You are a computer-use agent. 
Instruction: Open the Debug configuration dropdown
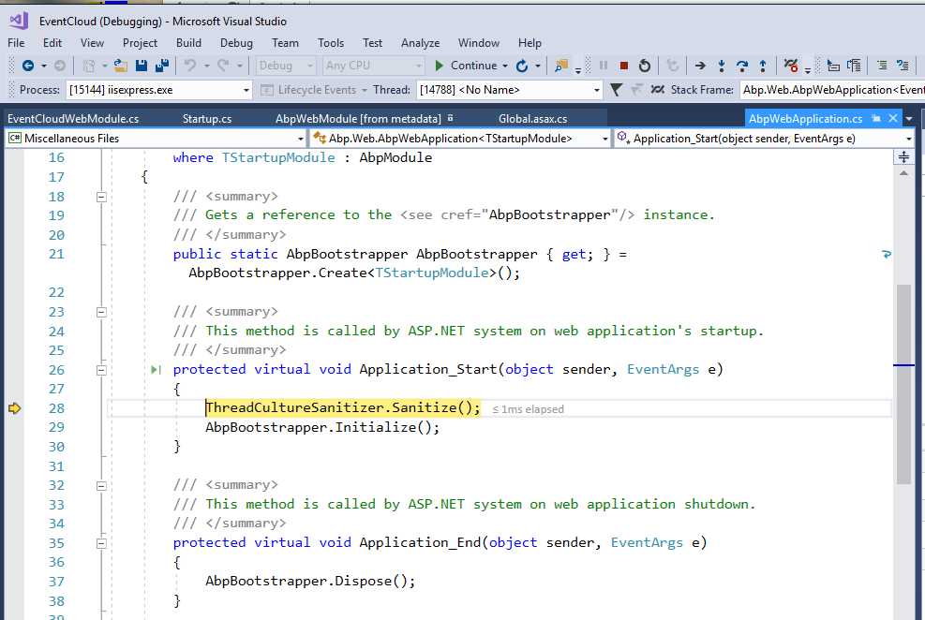[286, 66]
